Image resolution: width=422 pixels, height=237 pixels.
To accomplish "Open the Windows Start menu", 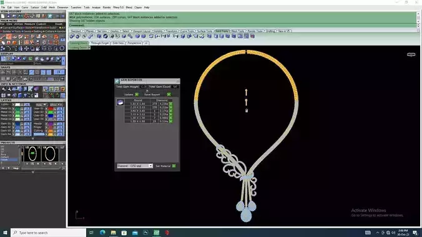I will [x=5, y=233].
